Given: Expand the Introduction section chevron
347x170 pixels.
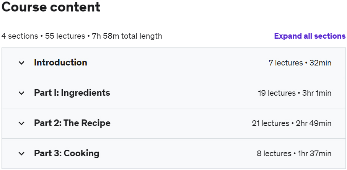Looking at the screenshot, I should tap(21, 63).
